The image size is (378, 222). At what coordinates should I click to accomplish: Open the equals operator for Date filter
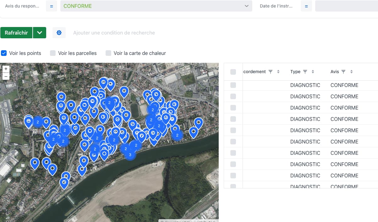(x=306, y=6)
